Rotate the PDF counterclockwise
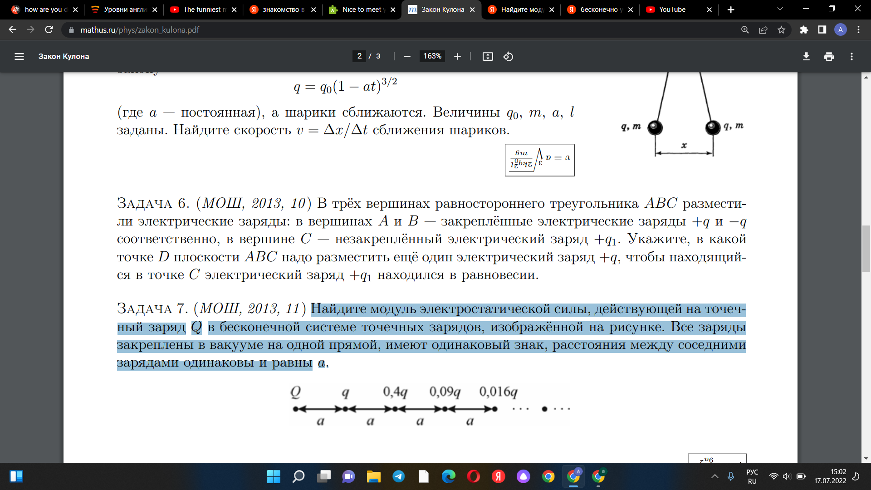The image size is (871, 490). tap(508, 56)
